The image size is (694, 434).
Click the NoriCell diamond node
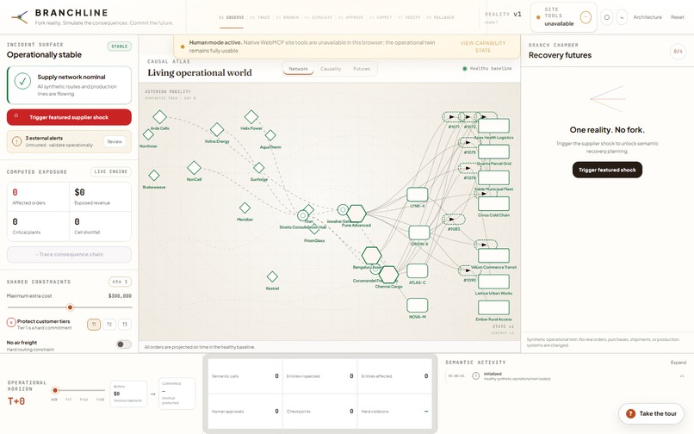[194, 168]
